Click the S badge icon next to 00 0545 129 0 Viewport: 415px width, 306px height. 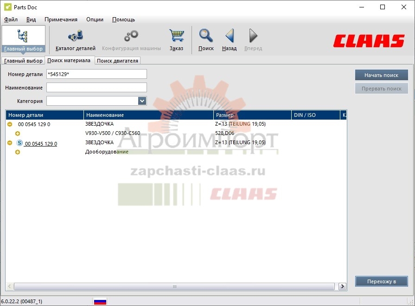[x=19, y=143]
